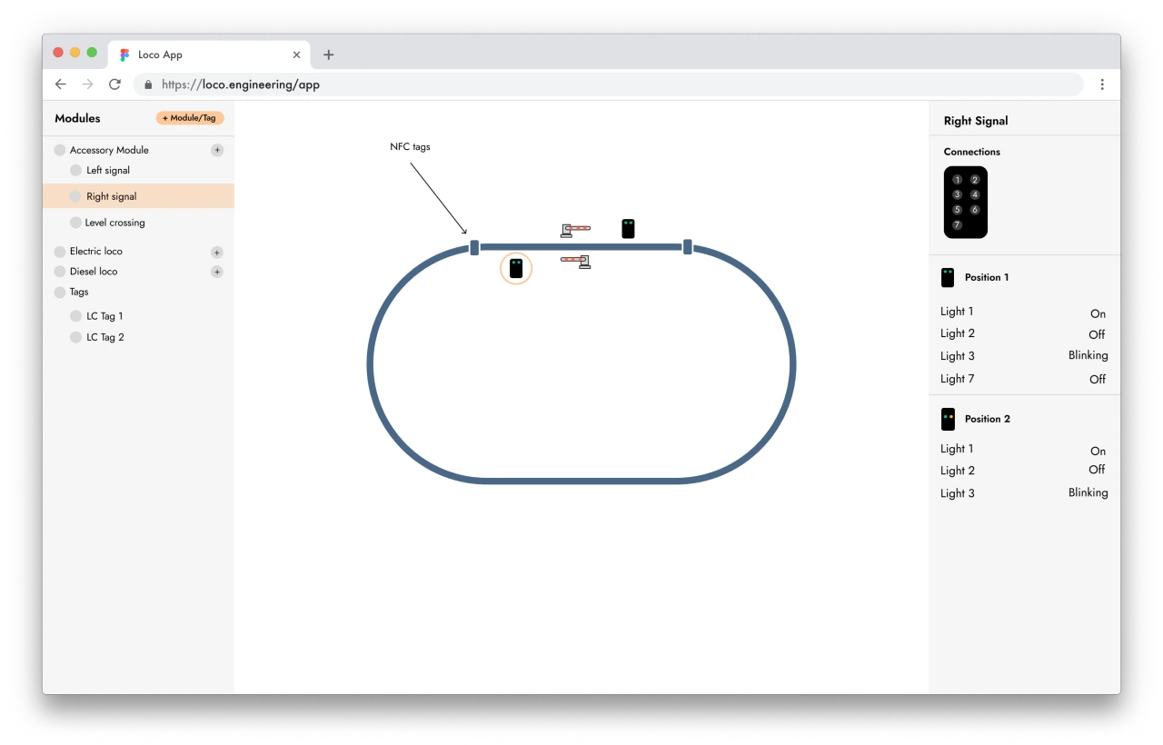This screenshot has height=745, width=1163.
Task: Toggle the Electric loco status circle
Action: [60, 252]
